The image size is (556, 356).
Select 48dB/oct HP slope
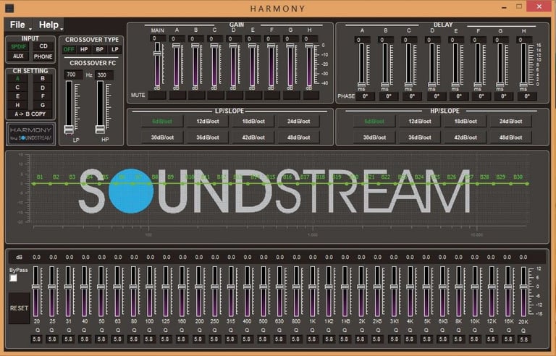click(510, 137)
